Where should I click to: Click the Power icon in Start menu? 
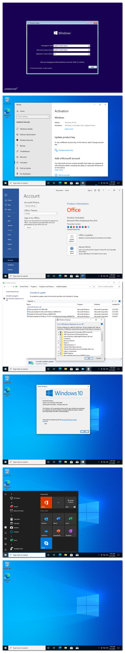click(x=5, y=550)
